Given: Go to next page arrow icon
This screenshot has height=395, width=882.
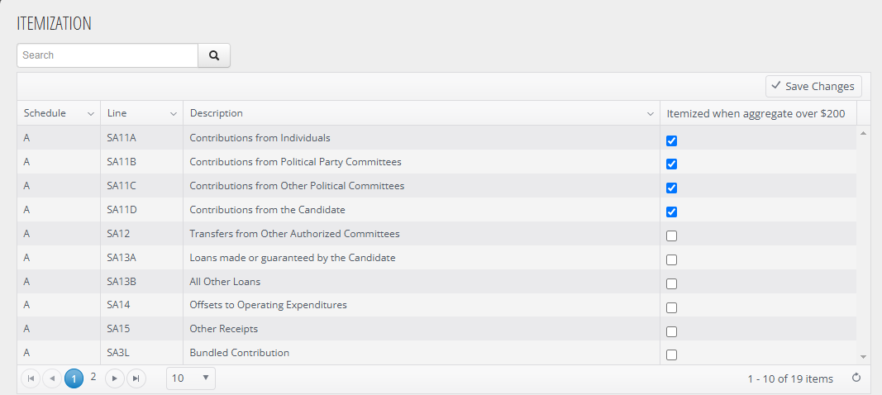Looking at the screenshot, I should (x=114, y=378).
